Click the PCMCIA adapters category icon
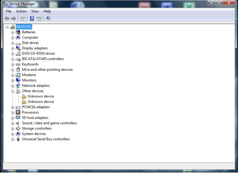Screen dimensions: 240x173 pyautogui.click(x=18, y=108)
